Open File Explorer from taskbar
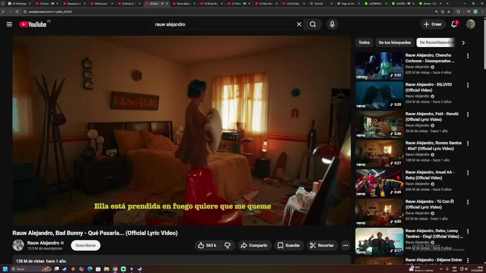 tap(107, 269)
